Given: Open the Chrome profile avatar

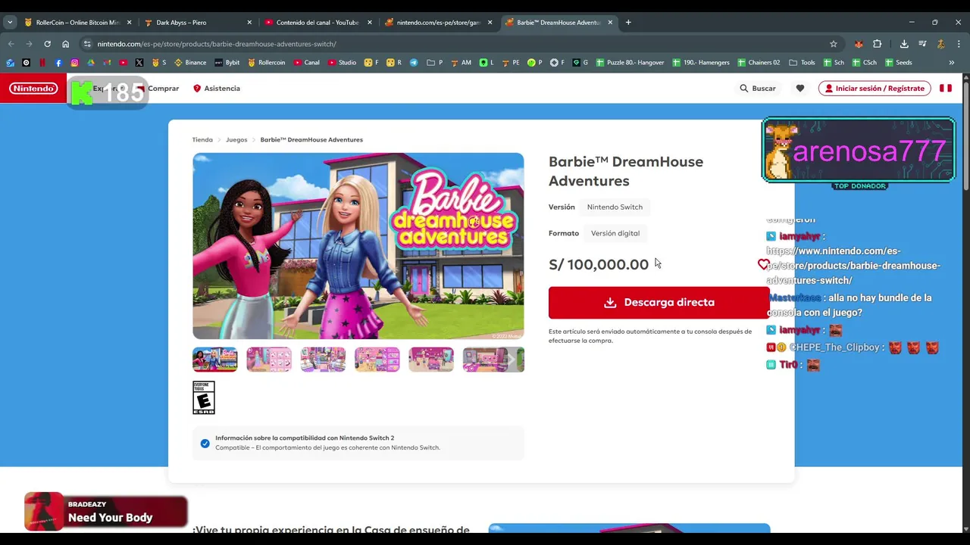Looking at the screenshot, I should tap(940, 44).
